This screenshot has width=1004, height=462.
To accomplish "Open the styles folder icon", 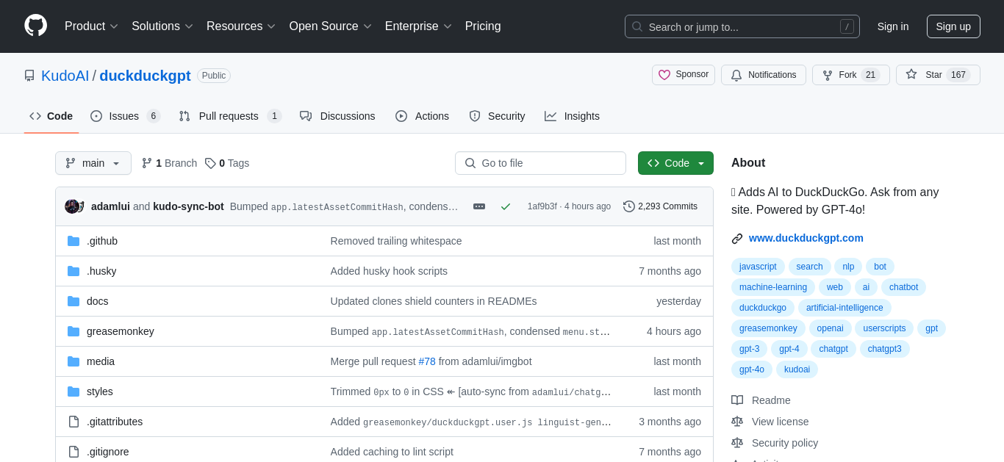I will coord(73,391).
